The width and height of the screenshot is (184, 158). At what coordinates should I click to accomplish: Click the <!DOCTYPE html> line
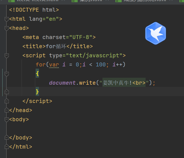click(x=34, y=10)
